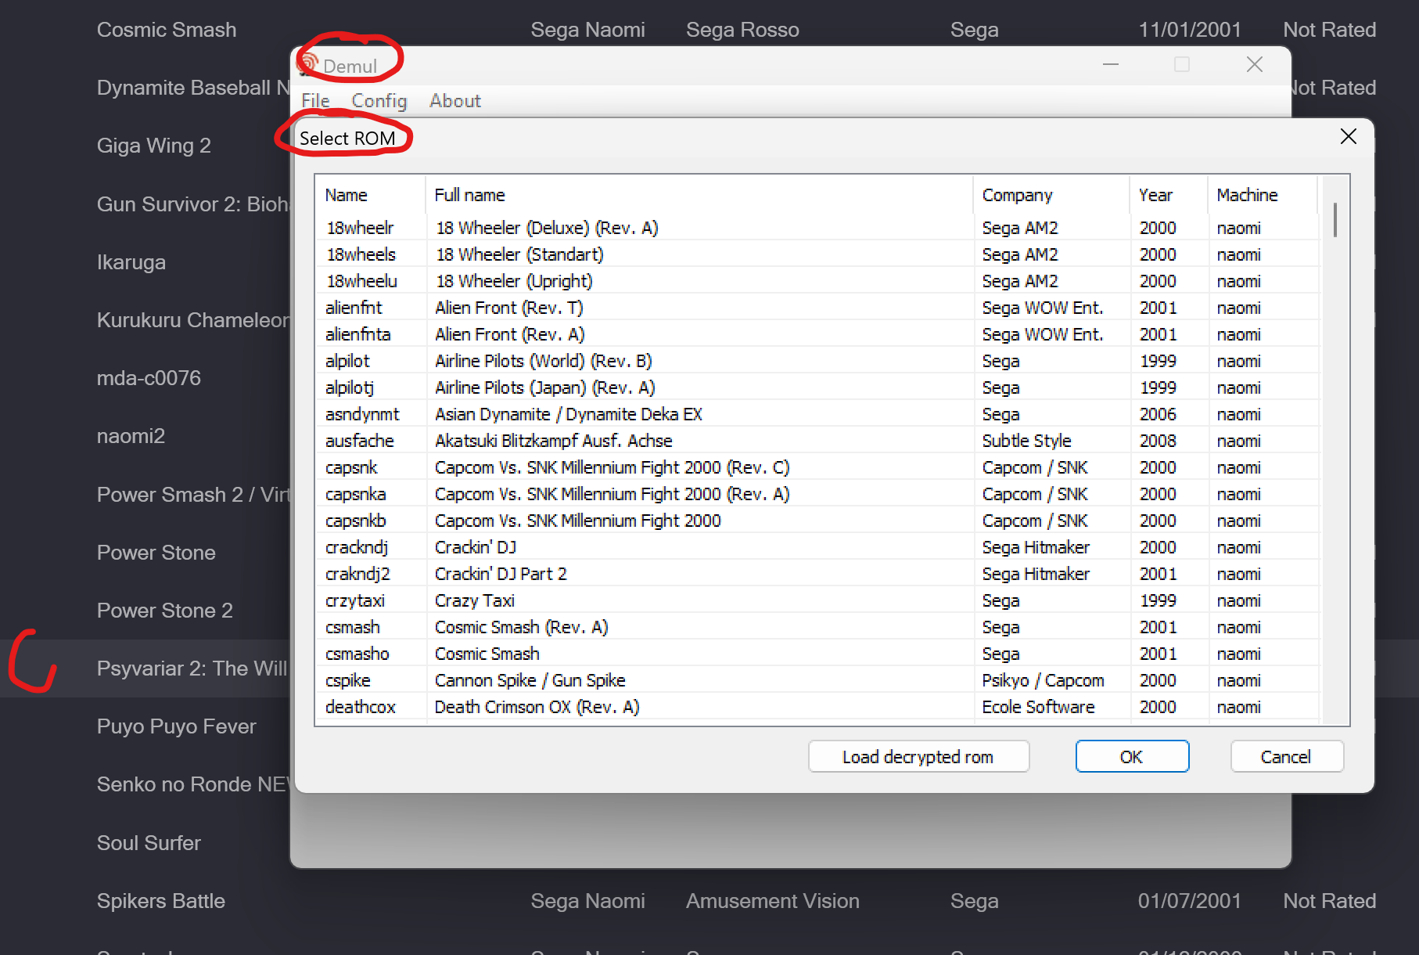The width and height of the screenshot is (1419, 955).
Task: Select the cspike ROM row
Action: pos(817,680)
